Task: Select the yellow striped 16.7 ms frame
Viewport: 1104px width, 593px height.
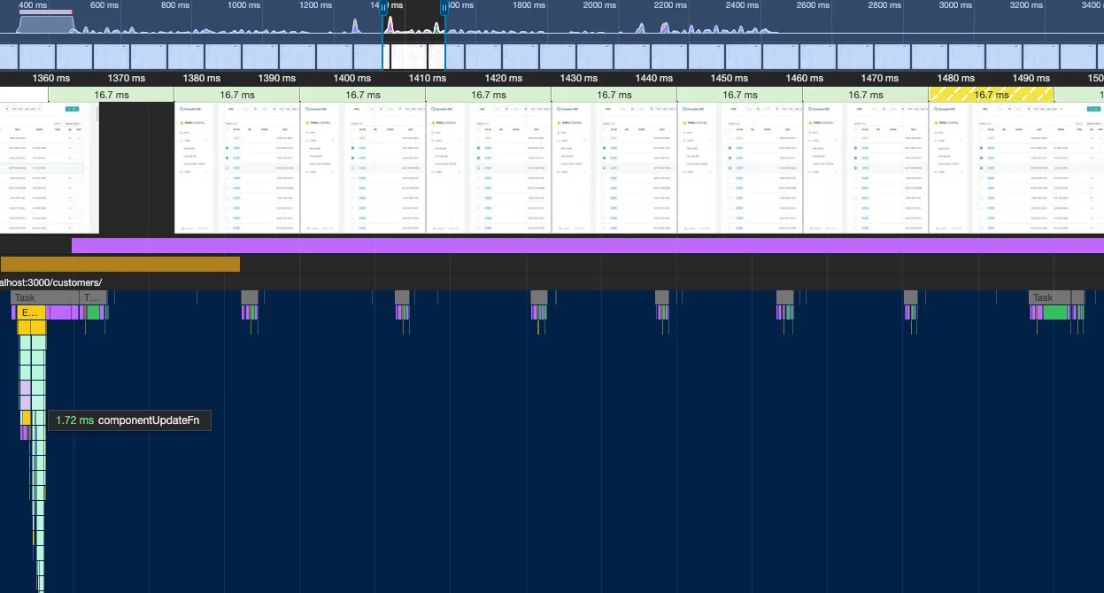Action: (x=991, y=95)
